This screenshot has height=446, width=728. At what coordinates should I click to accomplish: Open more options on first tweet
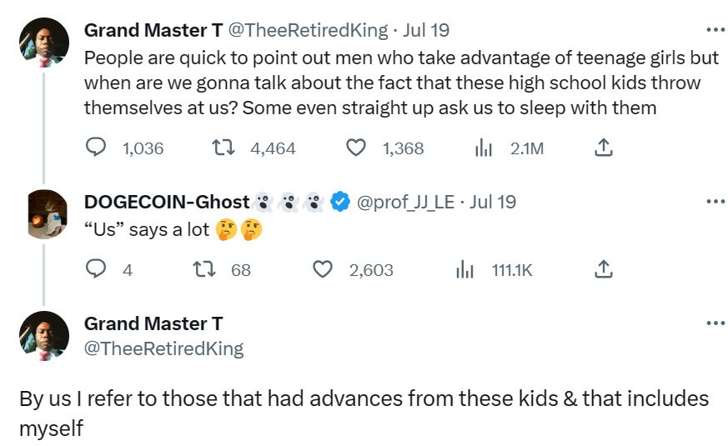click(x=715, y=31)
